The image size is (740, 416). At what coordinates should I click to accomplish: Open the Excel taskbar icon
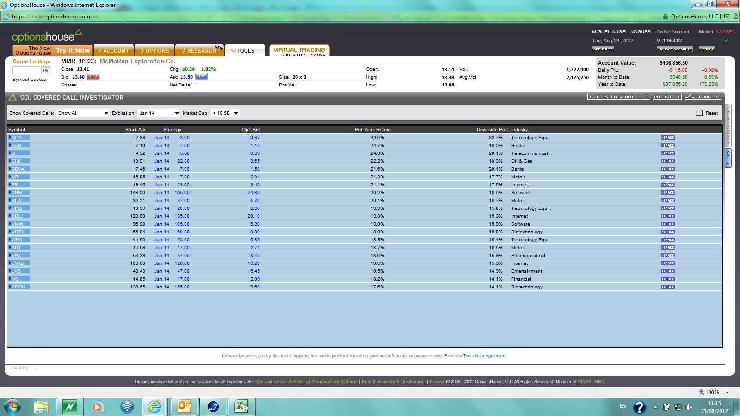pos(241,407)
